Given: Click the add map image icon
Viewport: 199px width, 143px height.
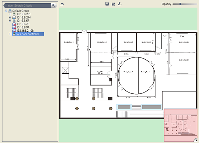Looking at the screenshot, I should 113,4.
